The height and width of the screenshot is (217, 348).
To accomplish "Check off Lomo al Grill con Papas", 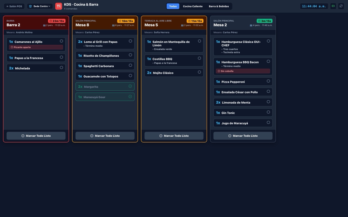I will point(130,41).
